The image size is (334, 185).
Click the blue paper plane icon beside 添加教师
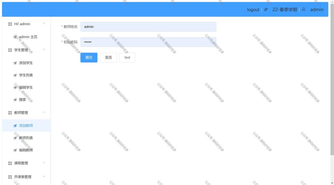[15, 126]
